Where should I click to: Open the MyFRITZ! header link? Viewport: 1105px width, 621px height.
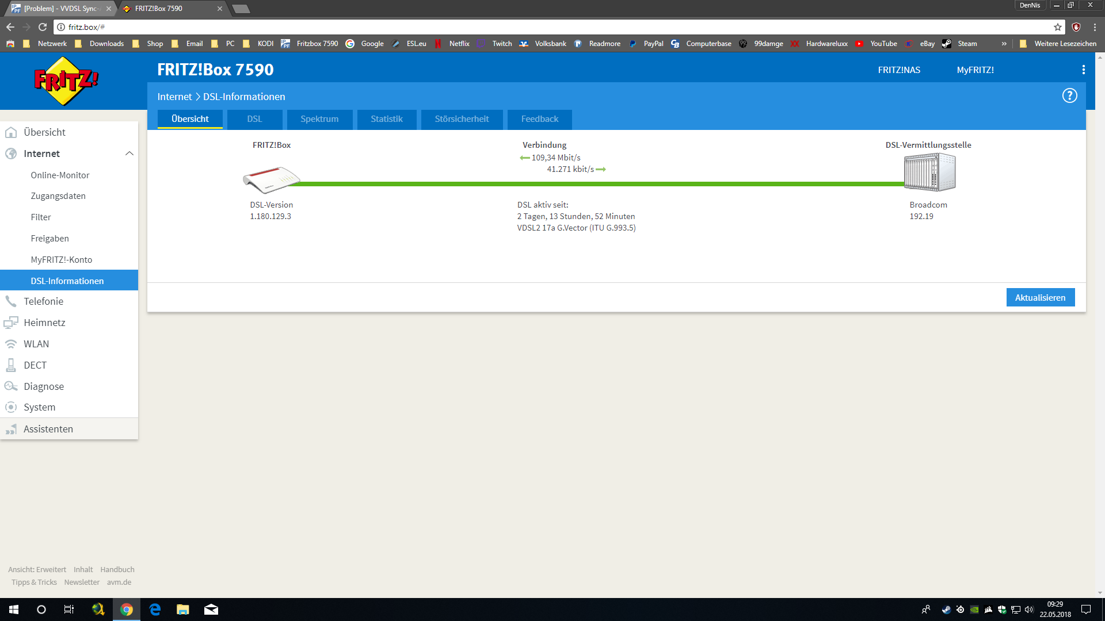975,70
